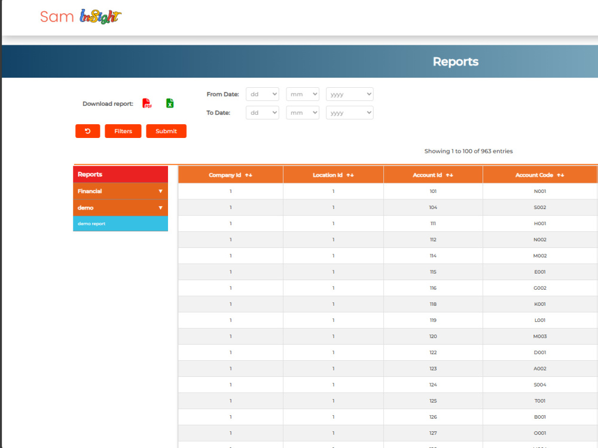Screen dimensions: 598x448
Task: Click account id cell 127
Action: [x=433, y=433]
